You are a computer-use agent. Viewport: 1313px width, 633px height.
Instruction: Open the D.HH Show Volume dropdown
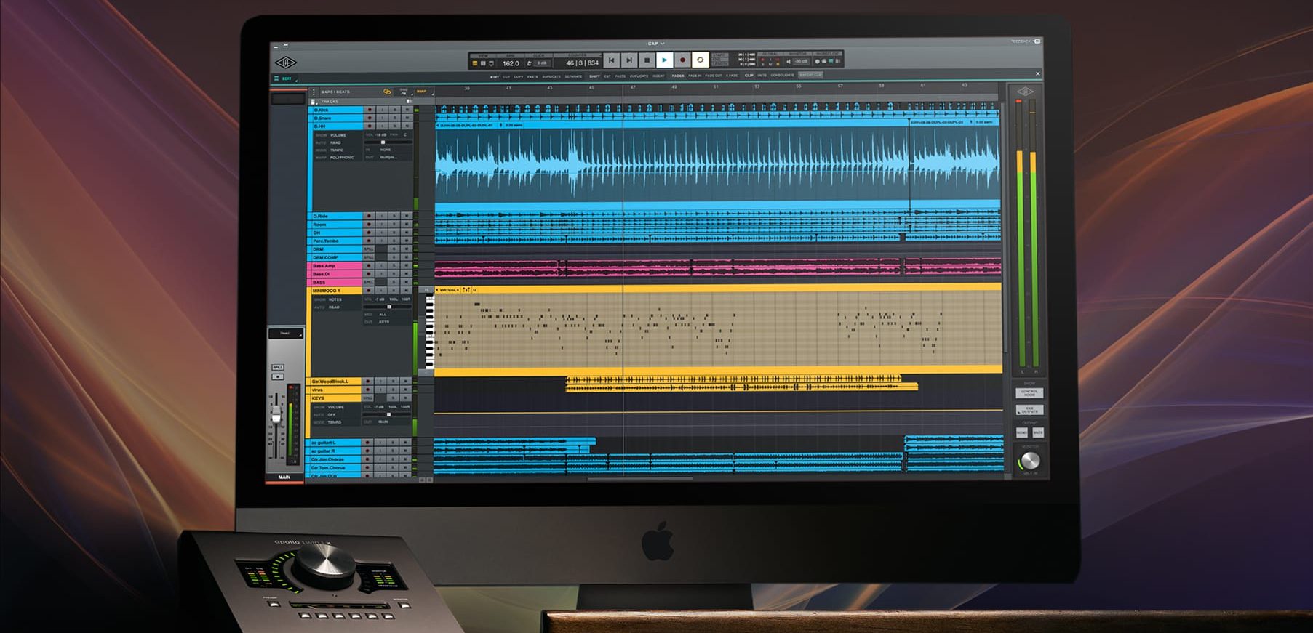338,135
